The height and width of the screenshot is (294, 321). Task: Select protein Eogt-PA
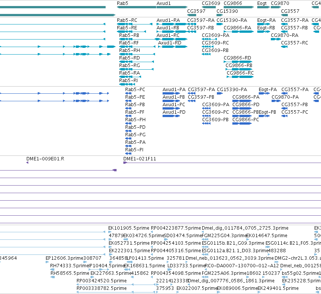click(x=268, y=90)
